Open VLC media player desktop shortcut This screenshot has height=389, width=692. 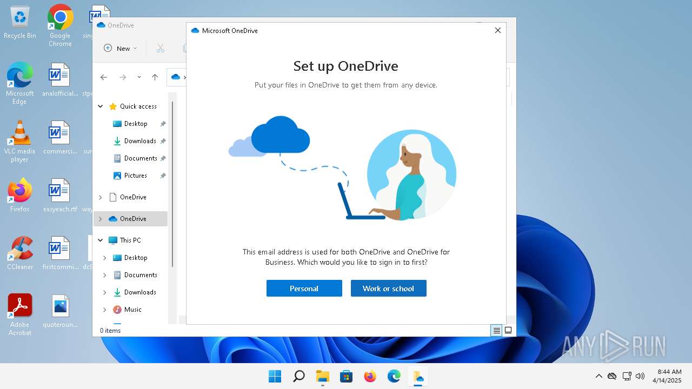(20, 142)
